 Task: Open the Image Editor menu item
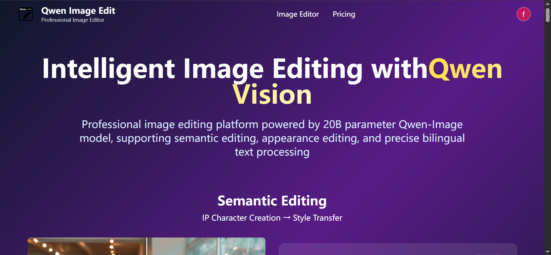[x=298, y=14]
